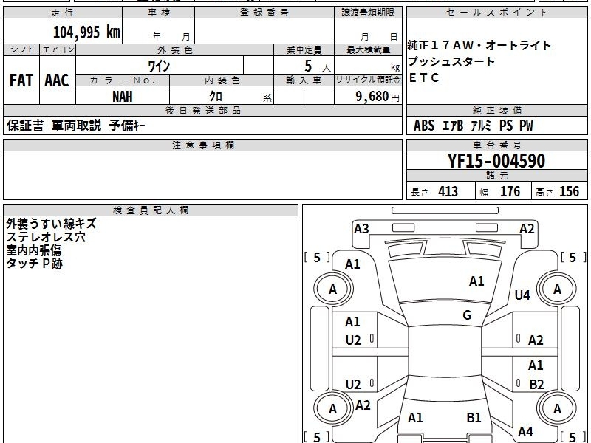Click the 諸元 header
The width and height of the screenshot is (591, 443).
(496, 176)
